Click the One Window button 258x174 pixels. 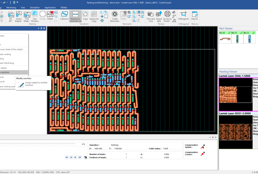[35, 15]
